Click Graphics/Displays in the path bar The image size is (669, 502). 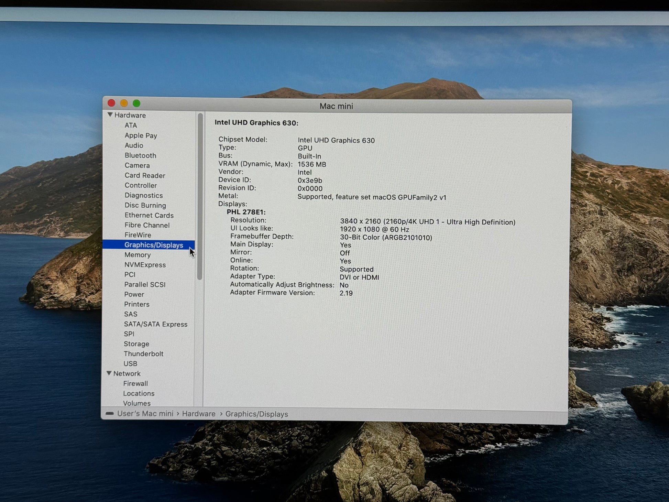point(256,414)
